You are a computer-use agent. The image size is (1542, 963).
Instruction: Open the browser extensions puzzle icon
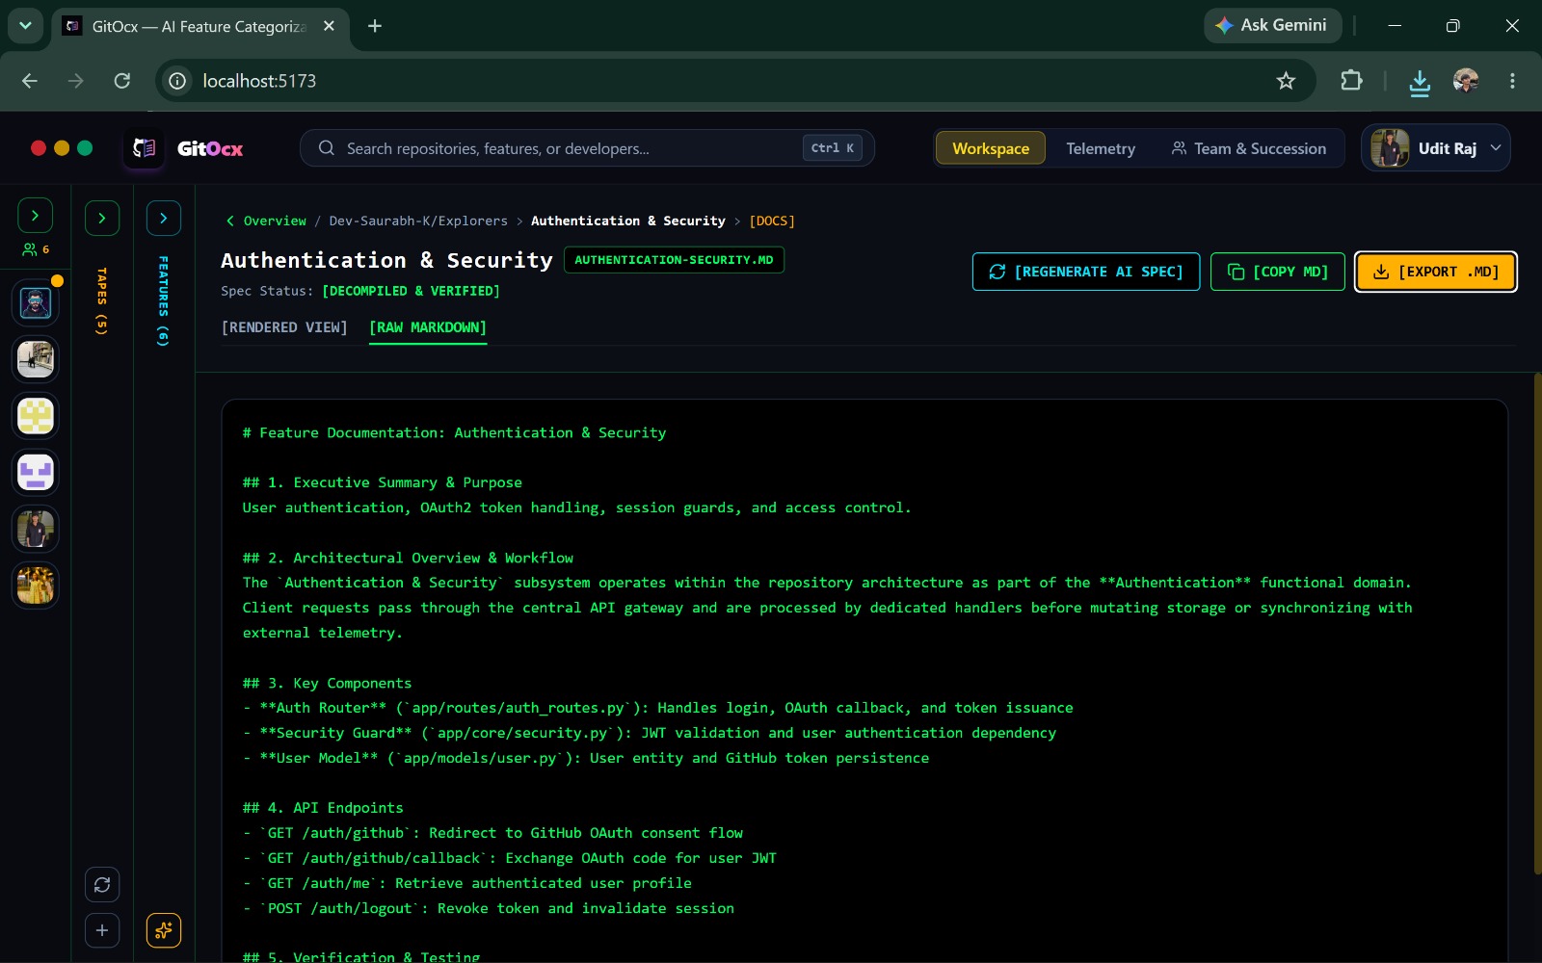1351,81
